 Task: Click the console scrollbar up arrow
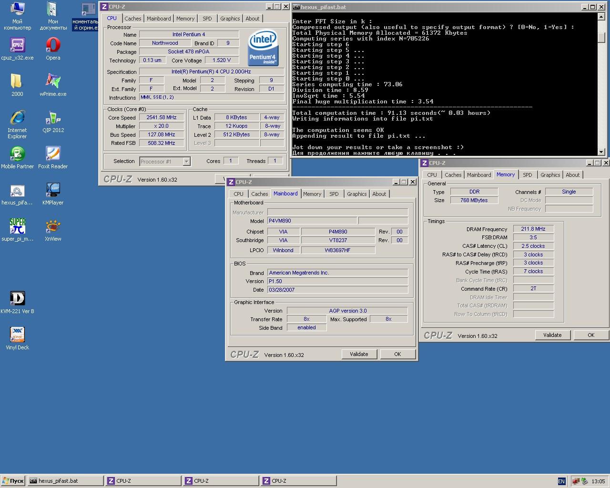pyautogui.click(x=601, y=17)
